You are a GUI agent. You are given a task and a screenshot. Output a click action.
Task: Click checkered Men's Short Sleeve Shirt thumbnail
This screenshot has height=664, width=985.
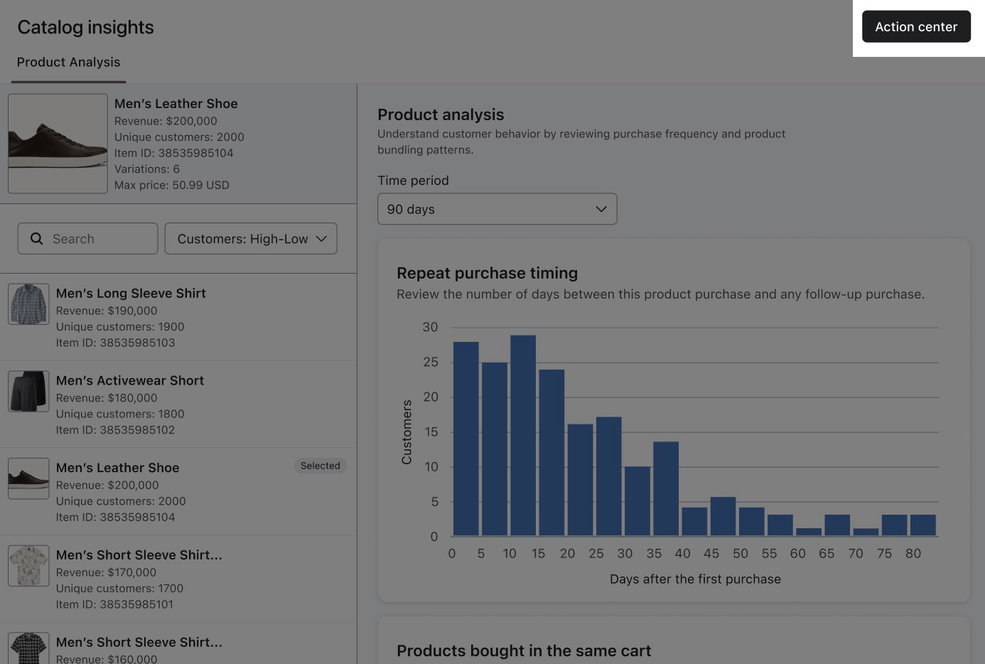[28, 648]
